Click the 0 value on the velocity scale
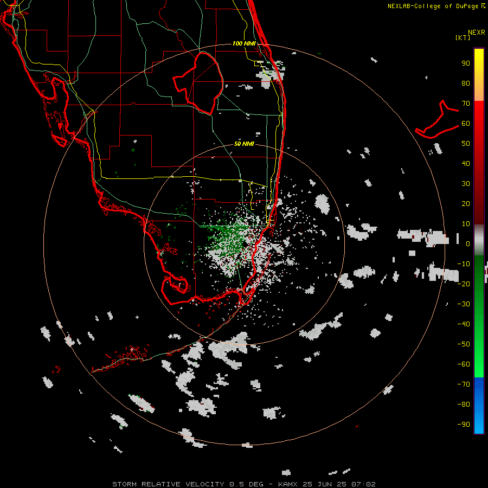This screenshot has width=488, height=488. click(x=468, y=244)
